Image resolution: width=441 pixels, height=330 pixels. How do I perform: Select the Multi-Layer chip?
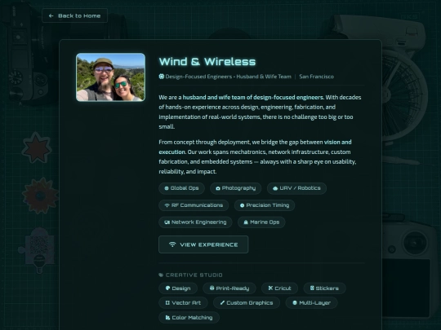tap(312, 303)
